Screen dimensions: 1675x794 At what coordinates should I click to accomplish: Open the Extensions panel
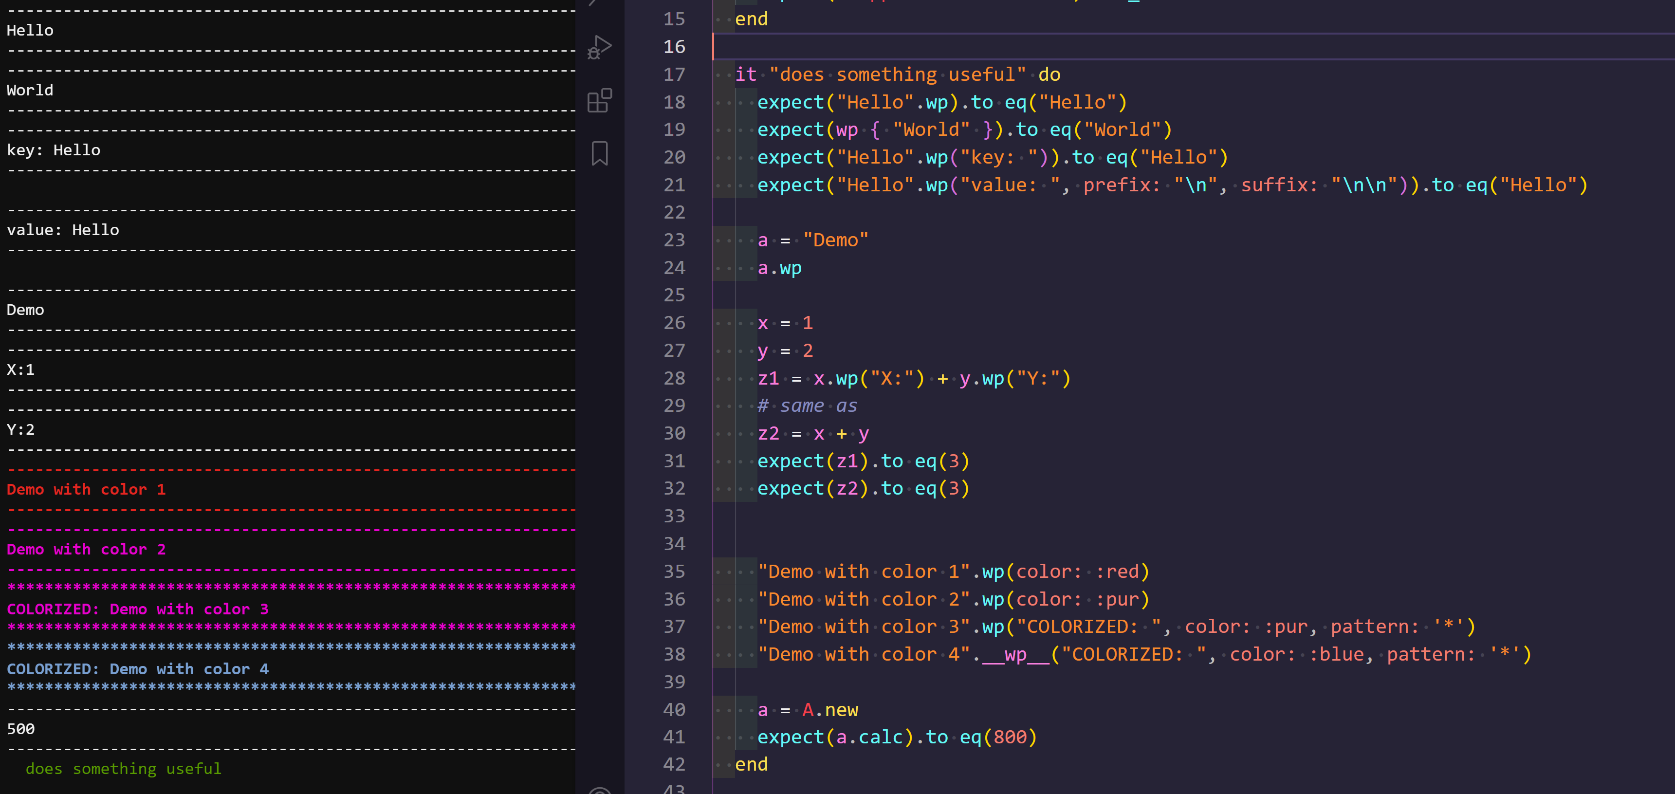599,101
